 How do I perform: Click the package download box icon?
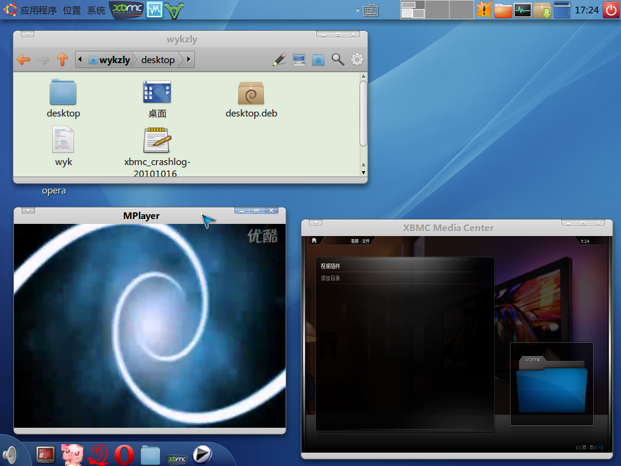pos(542,10)
